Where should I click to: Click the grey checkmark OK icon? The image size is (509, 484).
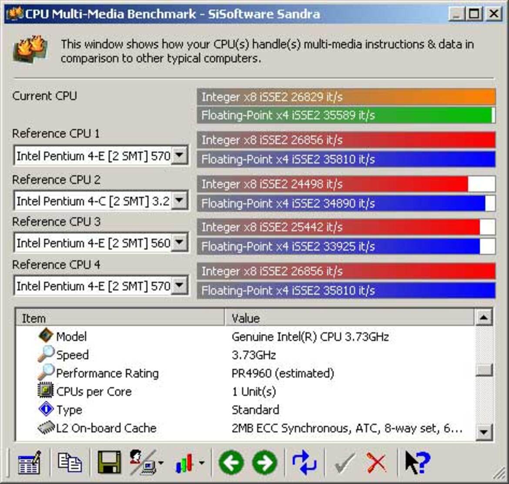click(x=345, y=463)
